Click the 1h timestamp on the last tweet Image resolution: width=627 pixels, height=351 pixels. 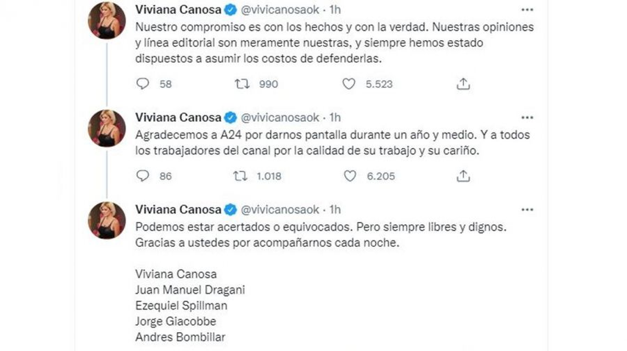pos(334,210)
